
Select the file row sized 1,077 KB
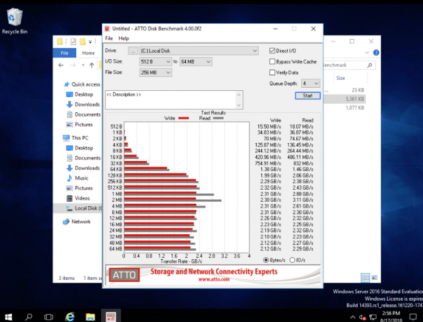(345, 108)
